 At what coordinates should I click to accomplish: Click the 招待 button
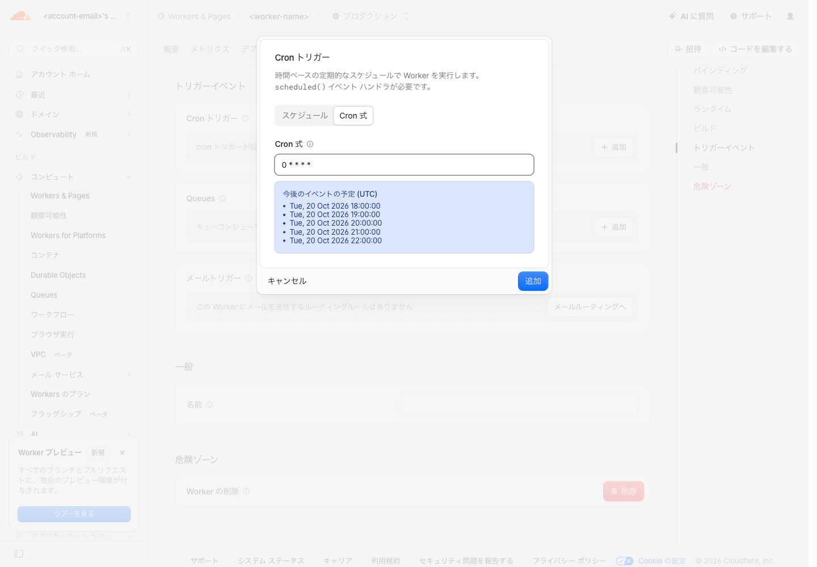click(688, 49)
